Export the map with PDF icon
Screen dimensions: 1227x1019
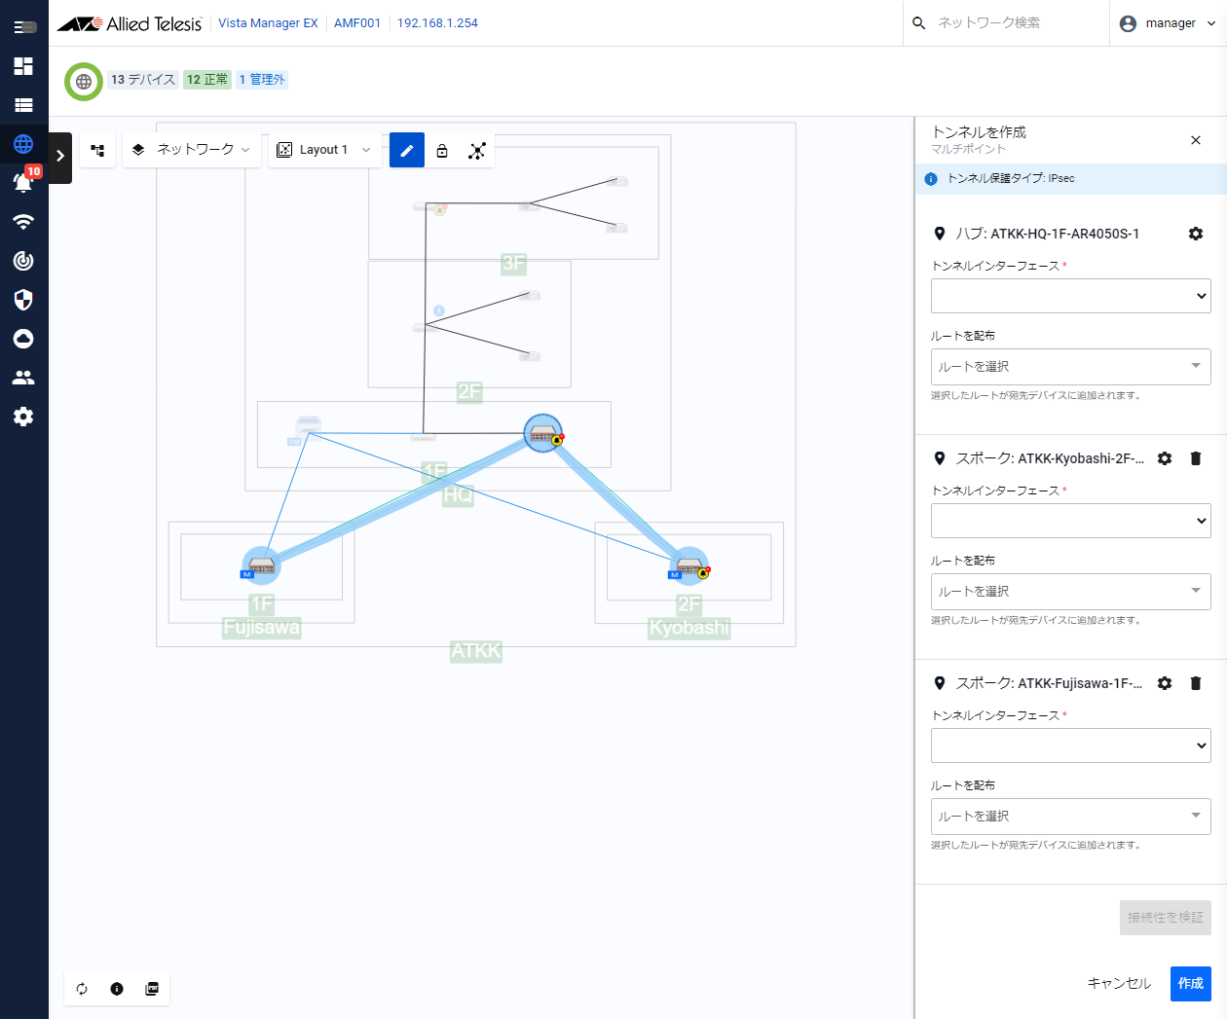(x=152, y=989)
